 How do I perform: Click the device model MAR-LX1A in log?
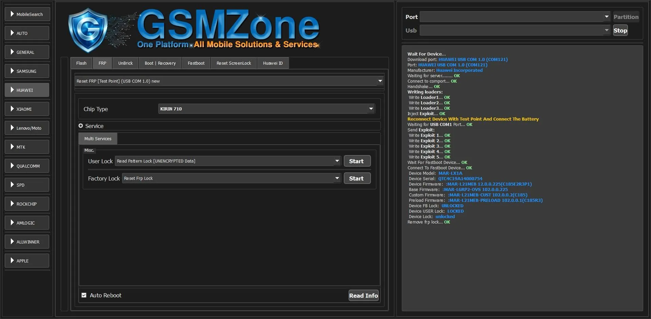coord(450,173)
